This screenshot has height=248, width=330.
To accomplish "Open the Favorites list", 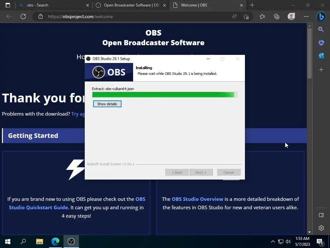I will pyautogui.click(x=262, y=16).
